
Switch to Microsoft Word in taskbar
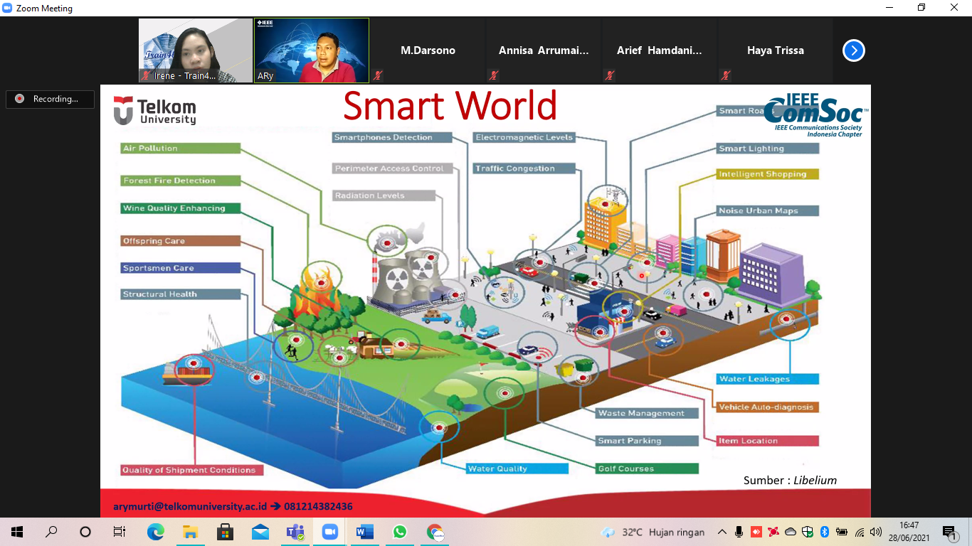pos(364,532)
